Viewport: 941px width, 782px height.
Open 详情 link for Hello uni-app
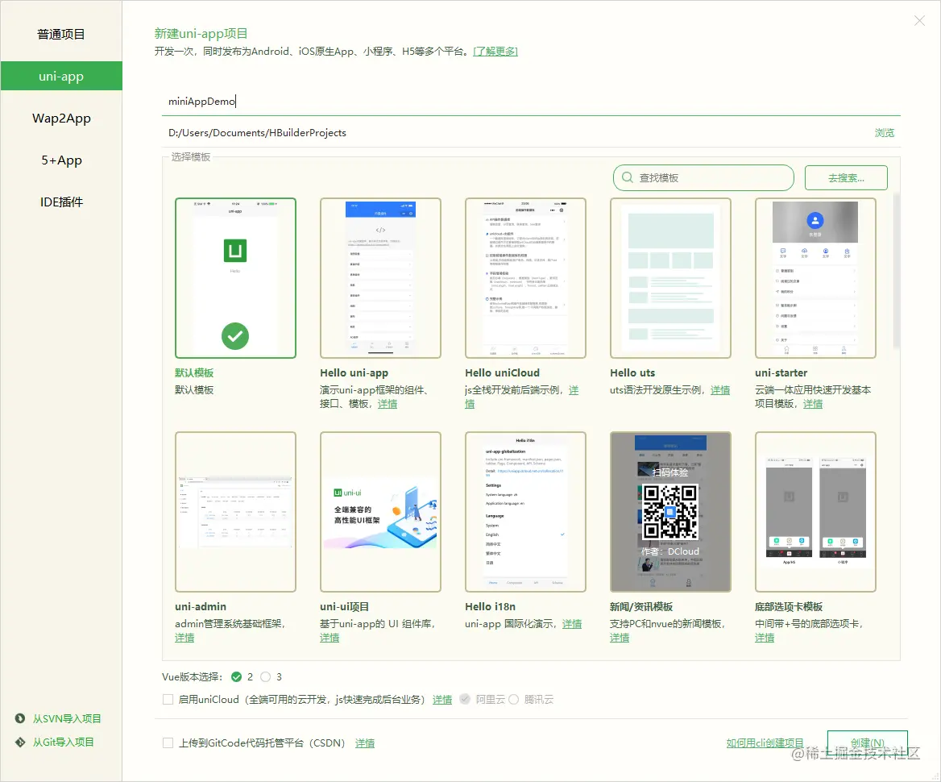(x=387, y=404)
